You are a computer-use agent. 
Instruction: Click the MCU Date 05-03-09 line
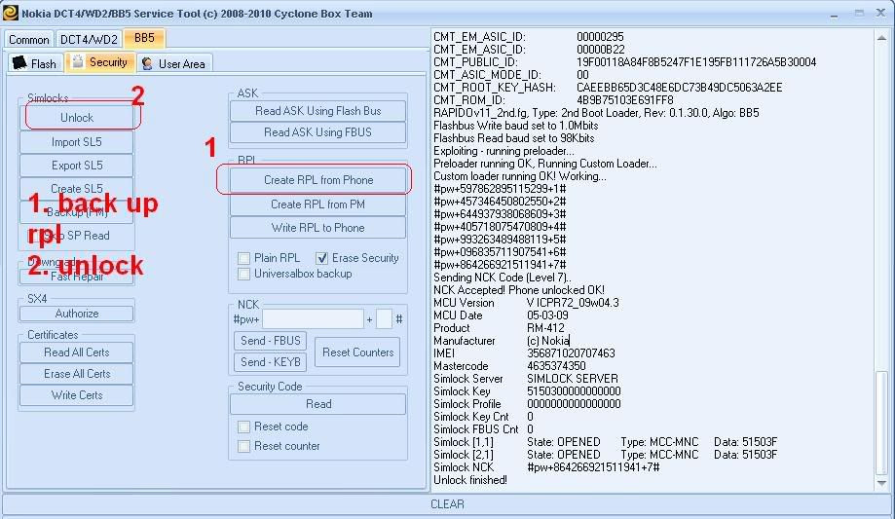[501, 315]
